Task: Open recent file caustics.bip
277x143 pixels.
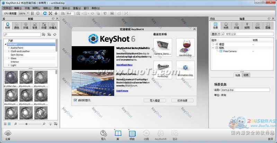Action: [185, 48]
